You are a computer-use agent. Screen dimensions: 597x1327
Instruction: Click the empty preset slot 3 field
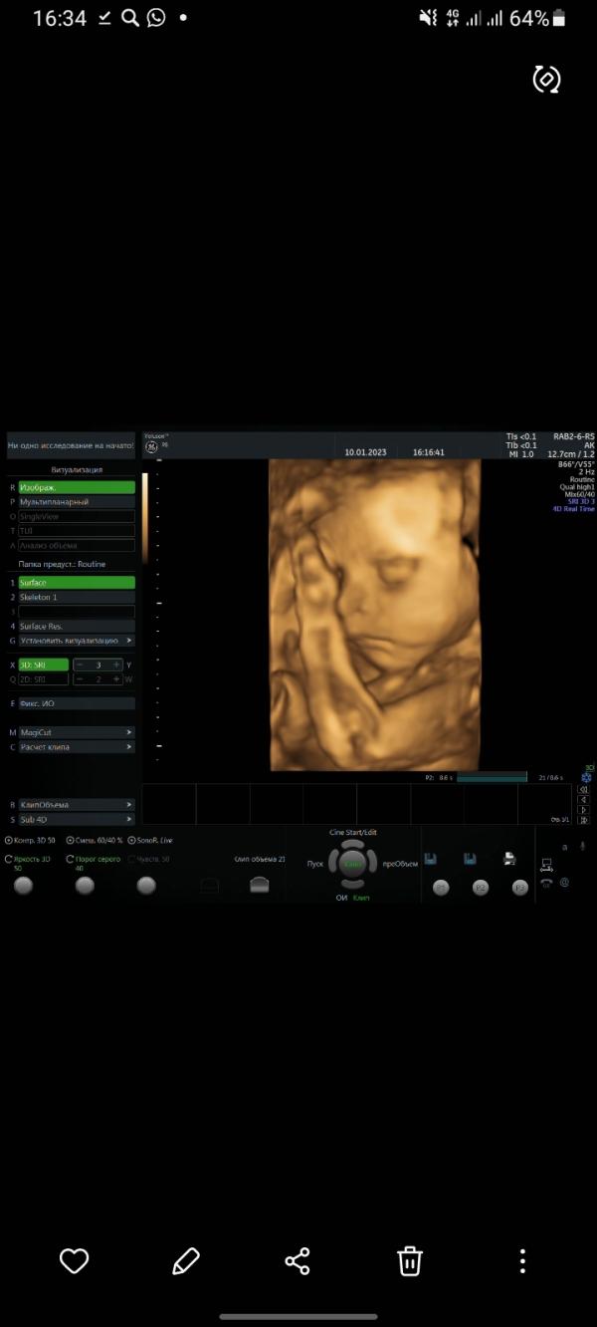(77, 612)
